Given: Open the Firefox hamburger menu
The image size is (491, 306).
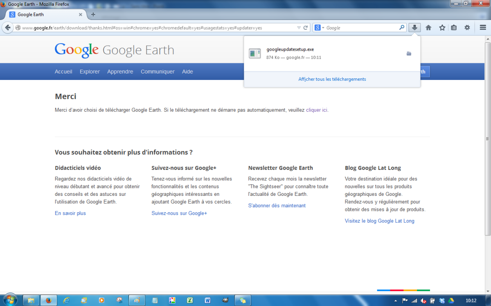Looking at the screenshot, I should 483,28.
